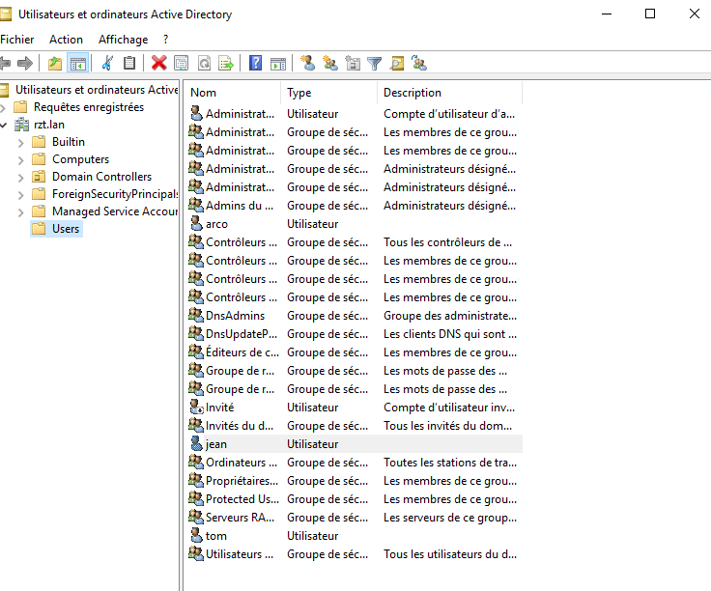Select the user tom in list
This screenshot has height=591, width=711.
click(x=216, y=536)
